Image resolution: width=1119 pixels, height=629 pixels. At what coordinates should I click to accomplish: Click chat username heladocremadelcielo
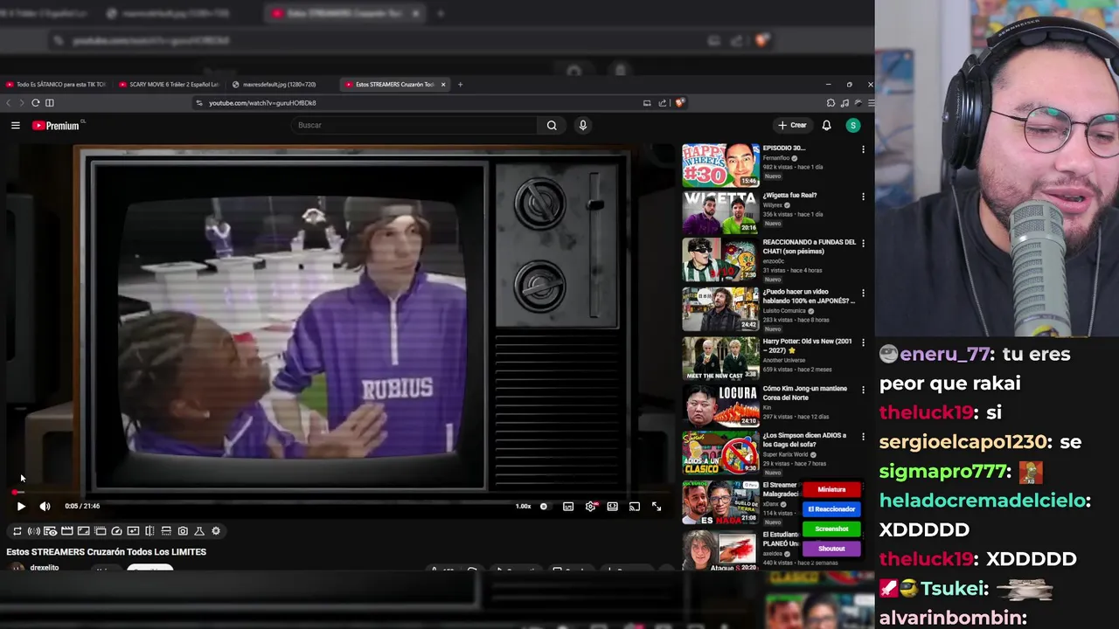(x=984, y=501)
